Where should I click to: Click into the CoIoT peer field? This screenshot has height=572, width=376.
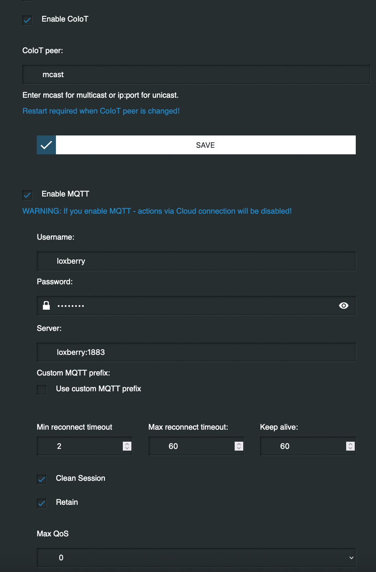[196, 75]
